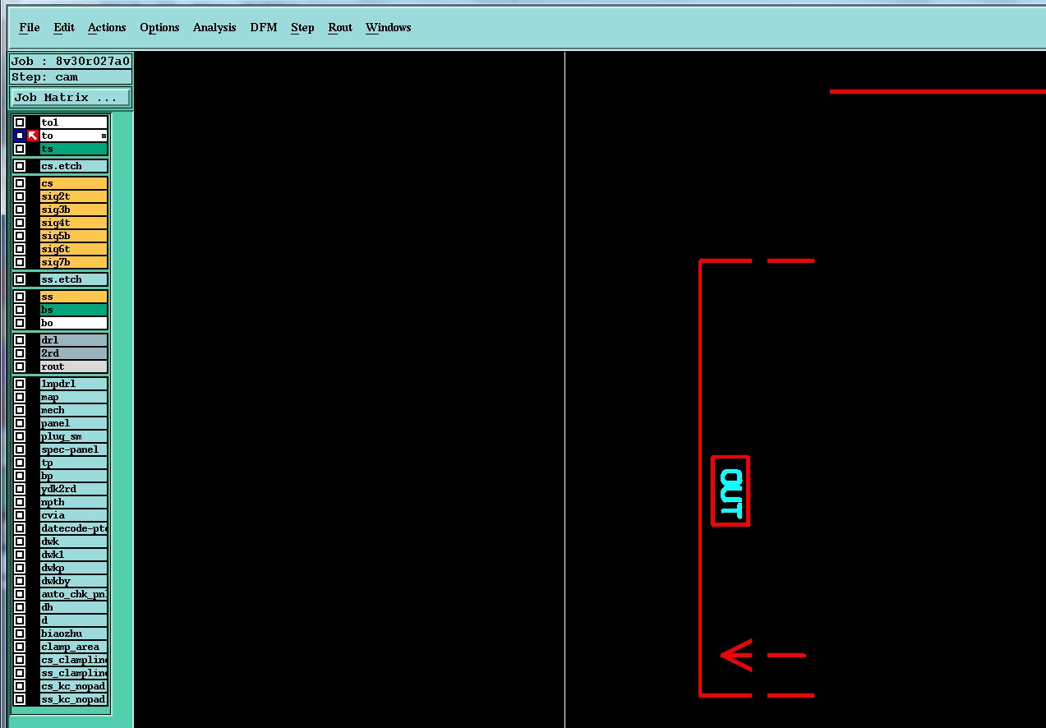Select the npth layer name
1046x728 pixels.
(74, 502)
